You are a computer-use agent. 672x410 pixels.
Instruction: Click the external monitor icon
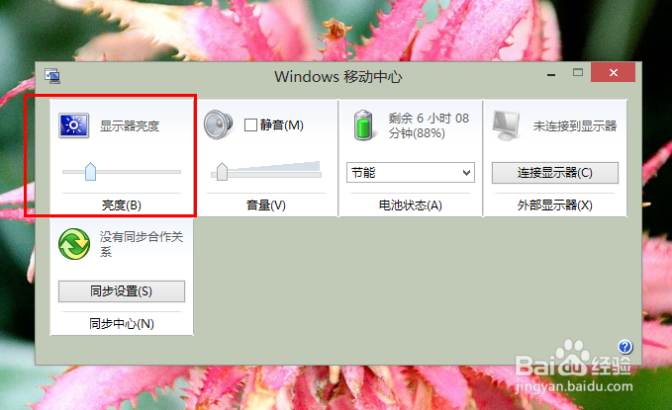[507, 125]
